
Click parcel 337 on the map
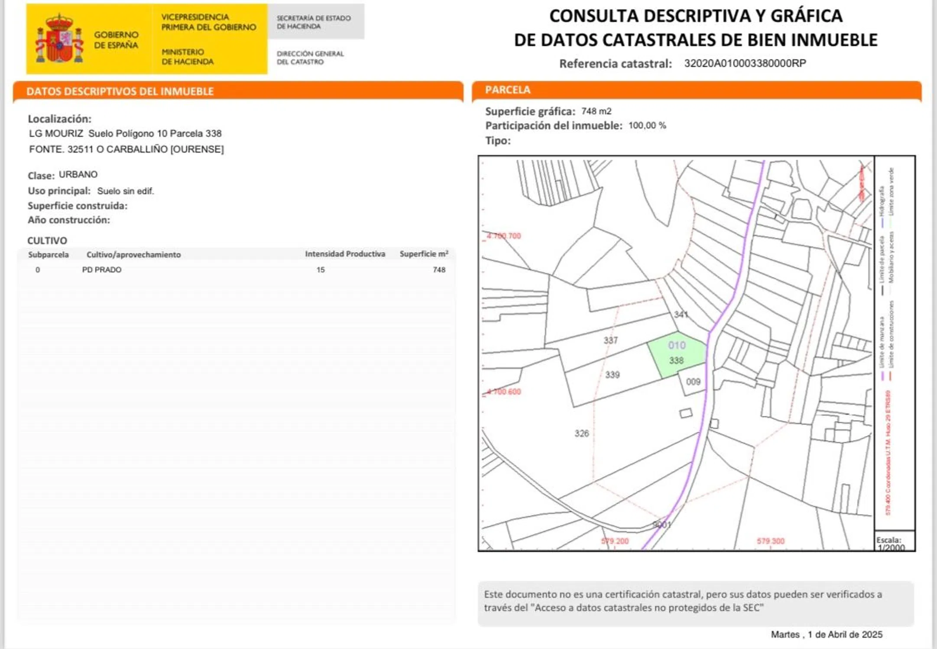[610, 340]
